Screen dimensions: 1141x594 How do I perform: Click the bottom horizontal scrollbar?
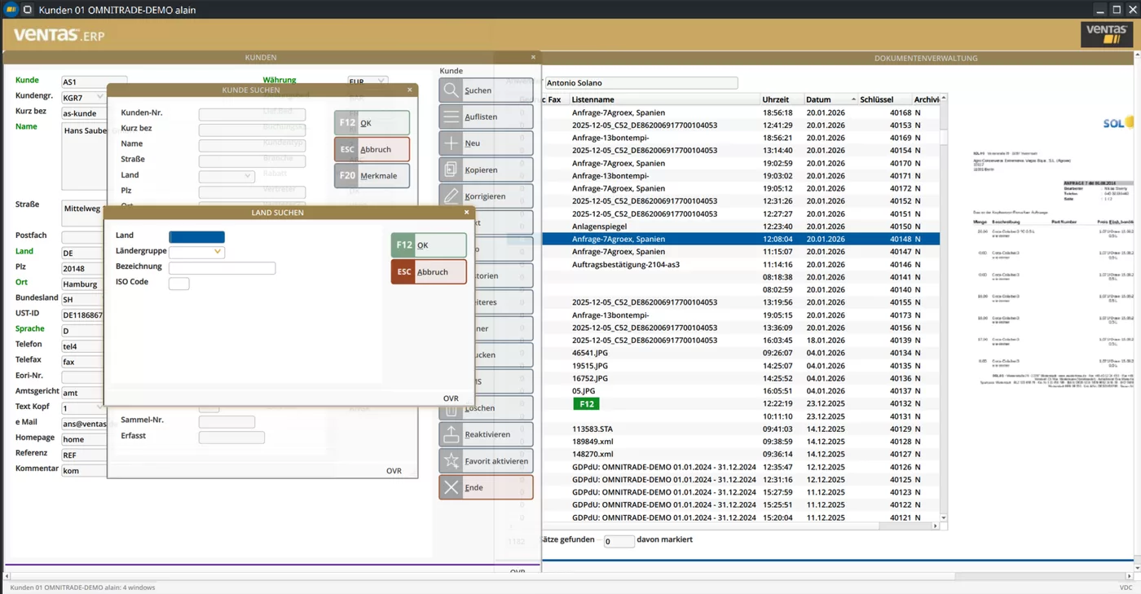(x=570, y=576)
